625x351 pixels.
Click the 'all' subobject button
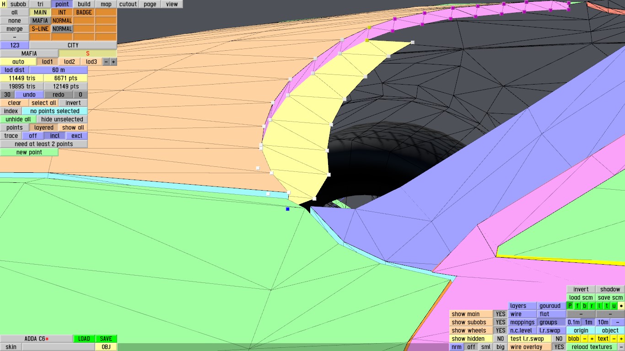point(15,12)
